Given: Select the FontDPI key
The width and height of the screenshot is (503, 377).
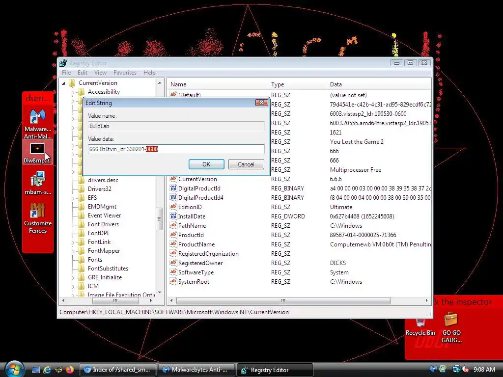Looking at the screenshot, I should tap(98, 233).
